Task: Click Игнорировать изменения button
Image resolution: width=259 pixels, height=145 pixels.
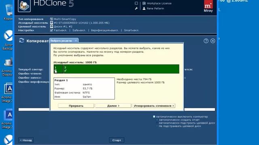Action: (154, 106)
